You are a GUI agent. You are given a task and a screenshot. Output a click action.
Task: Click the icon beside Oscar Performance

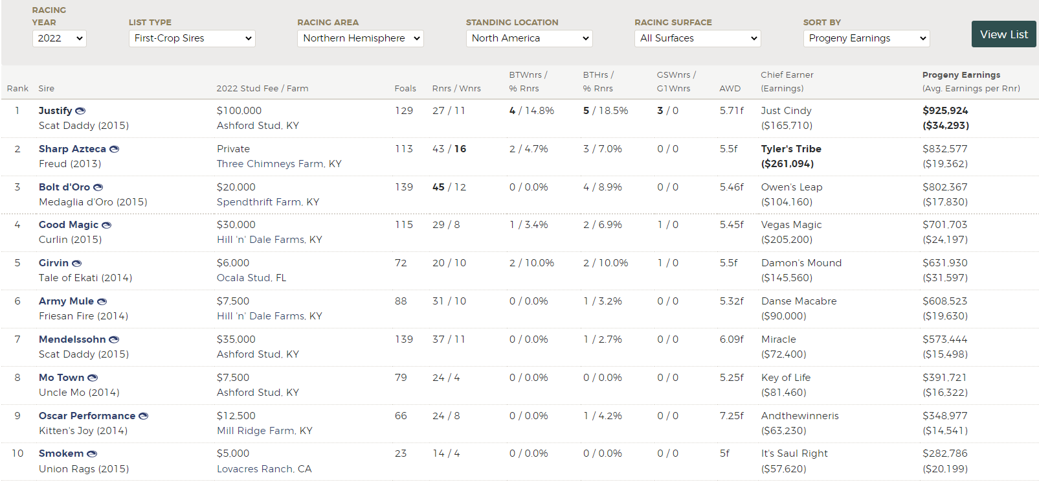coord(144,416)
